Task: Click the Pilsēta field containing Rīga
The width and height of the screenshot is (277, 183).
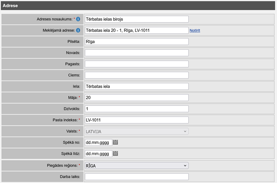Action: pyautogui.click(x=136, y=42)
